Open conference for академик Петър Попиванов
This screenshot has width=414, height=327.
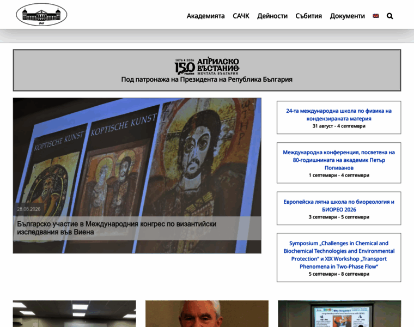tap(339, 160)
